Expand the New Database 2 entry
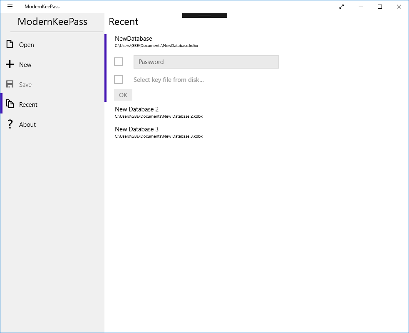This screenshot has height=333, width=409. pyautogui.click(x=137, y=109)
